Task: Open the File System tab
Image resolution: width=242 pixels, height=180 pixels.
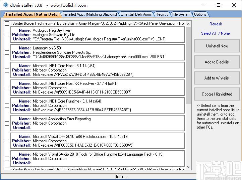Action: pyautogui.click(x=181, y=14)
